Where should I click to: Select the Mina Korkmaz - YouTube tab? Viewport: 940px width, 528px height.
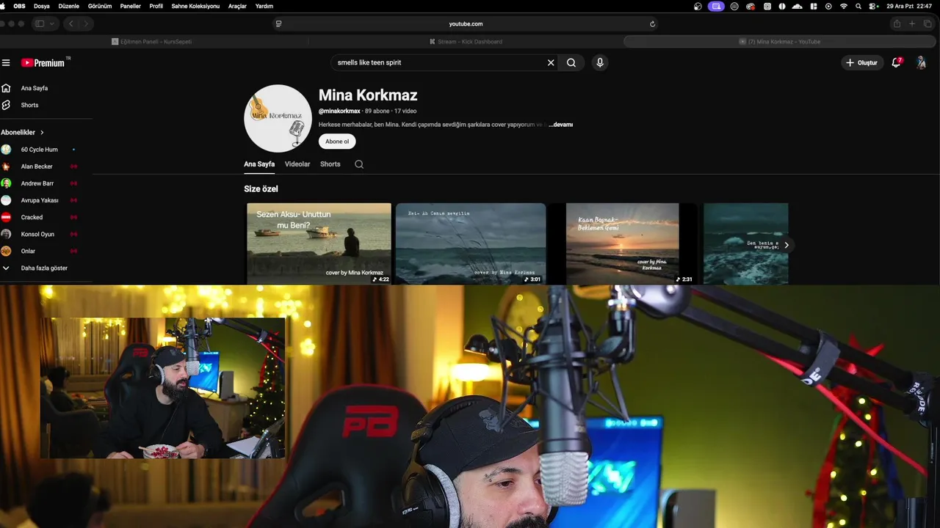coord(779,42)
